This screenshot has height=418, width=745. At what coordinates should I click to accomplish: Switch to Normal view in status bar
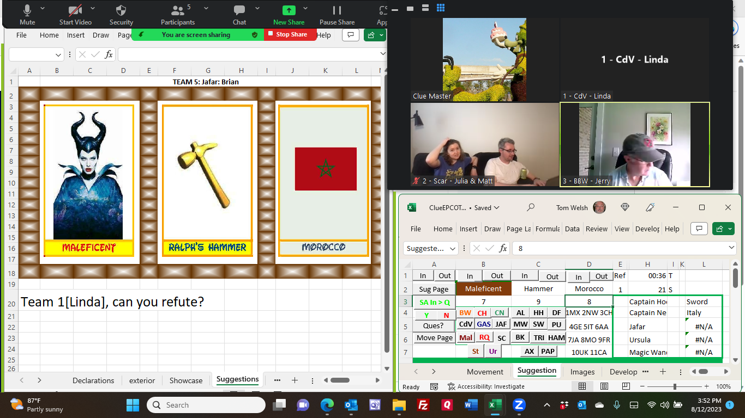tap(582, 386)
